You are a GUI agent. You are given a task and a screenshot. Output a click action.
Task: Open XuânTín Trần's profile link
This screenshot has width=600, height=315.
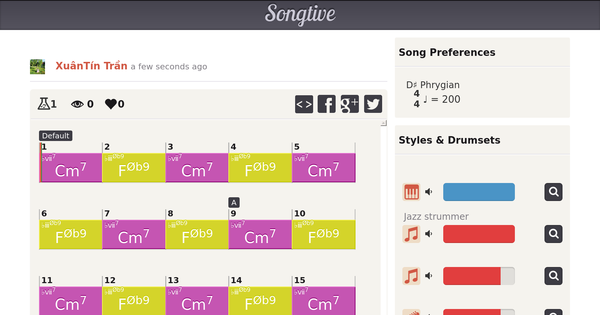pos(91,66)
